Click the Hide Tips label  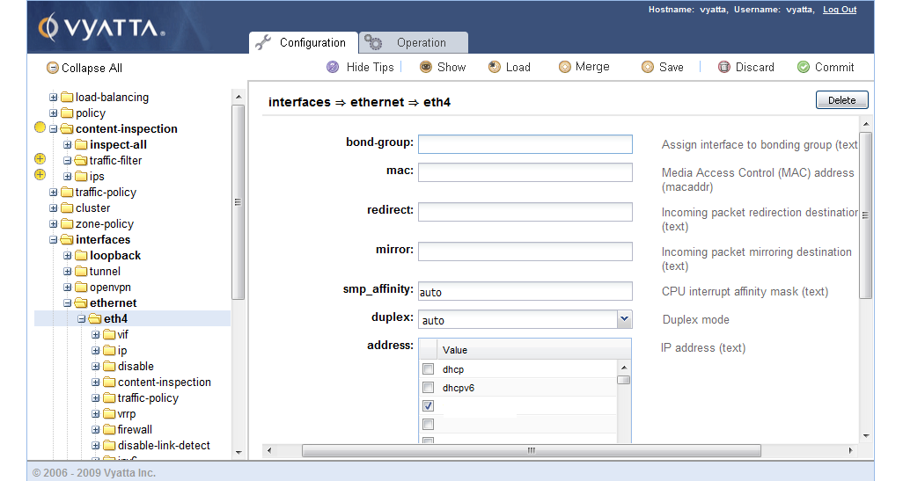pyautogui.click(x=371, y=67)
